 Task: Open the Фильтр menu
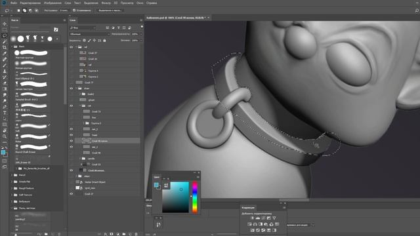coord(106,3)
